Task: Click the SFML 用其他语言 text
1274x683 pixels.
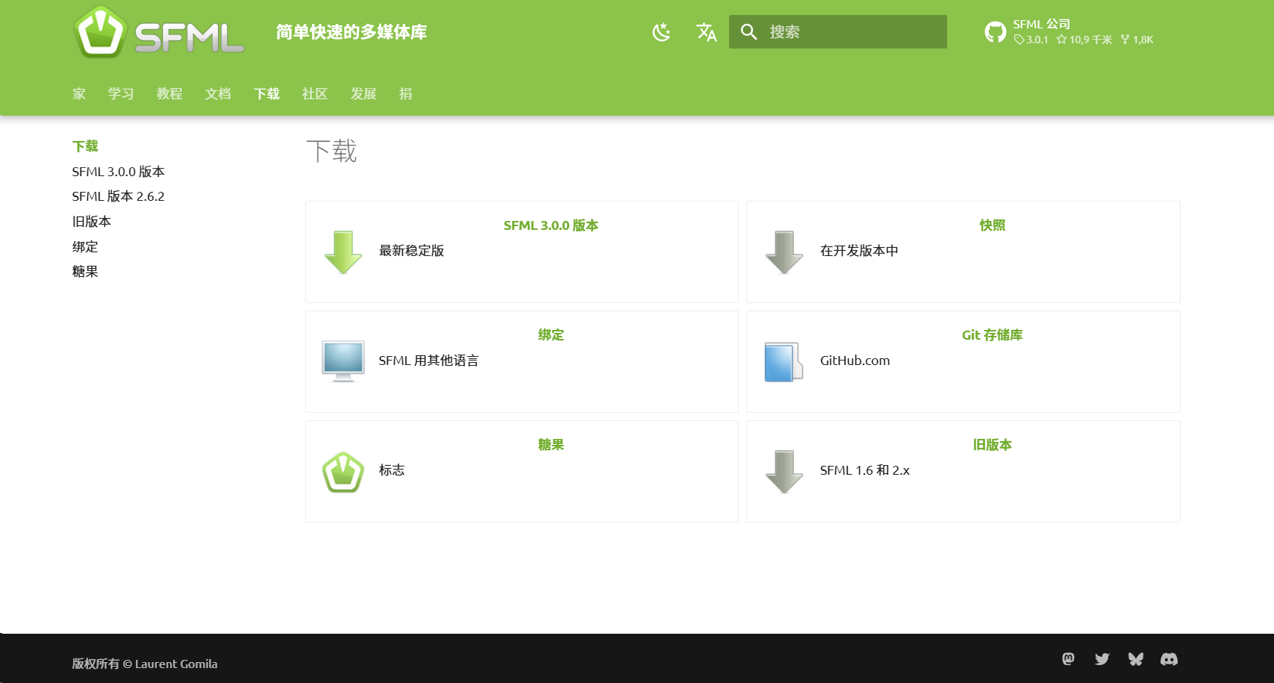Action: click(x=428, y=361)
